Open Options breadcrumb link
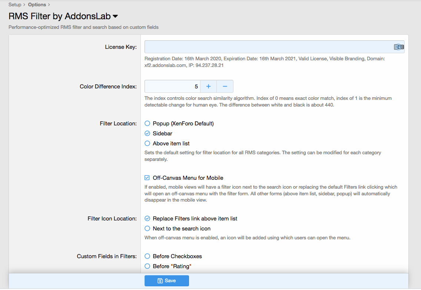 pos(37,5)
